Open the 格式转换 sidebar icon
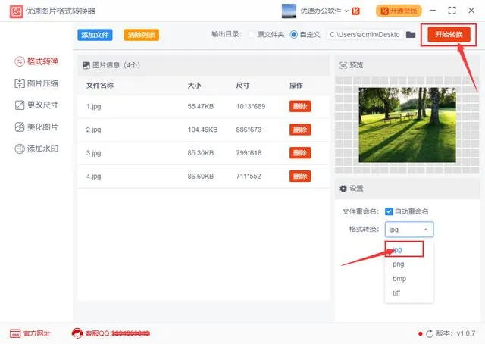Screen dimensions: 485x344 (20, 61)
